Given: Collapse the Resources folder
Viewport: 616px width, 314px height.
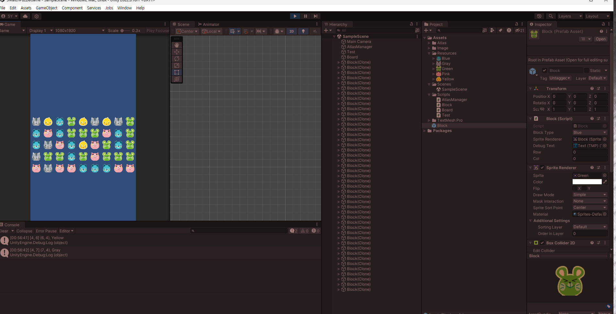Looking at the screenshot, I should [x=429, y=53].
